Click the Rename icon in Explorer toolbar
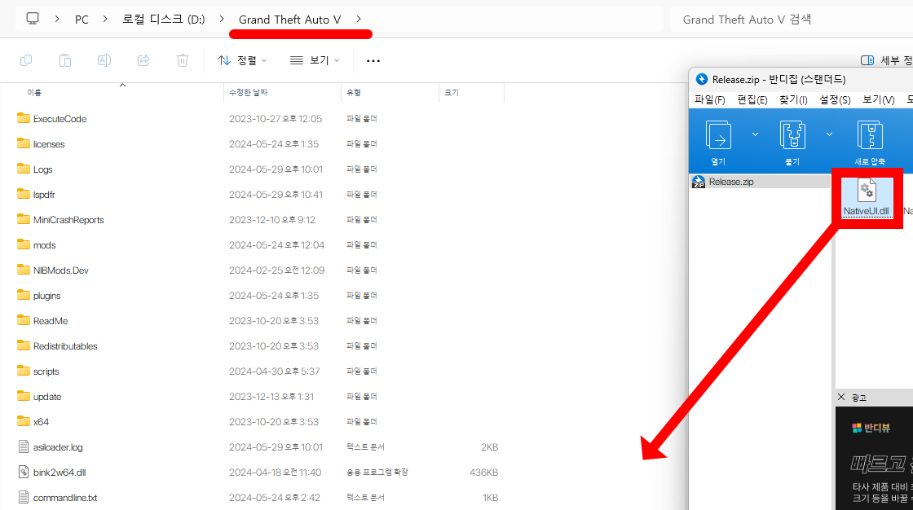The width and height of the screenshot is (913, 510). pos(104,60)
